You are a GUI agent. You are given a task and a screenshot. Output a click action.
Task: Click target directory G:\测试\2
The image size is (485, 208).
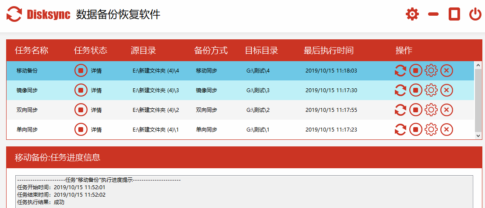(x=258, y=110)
